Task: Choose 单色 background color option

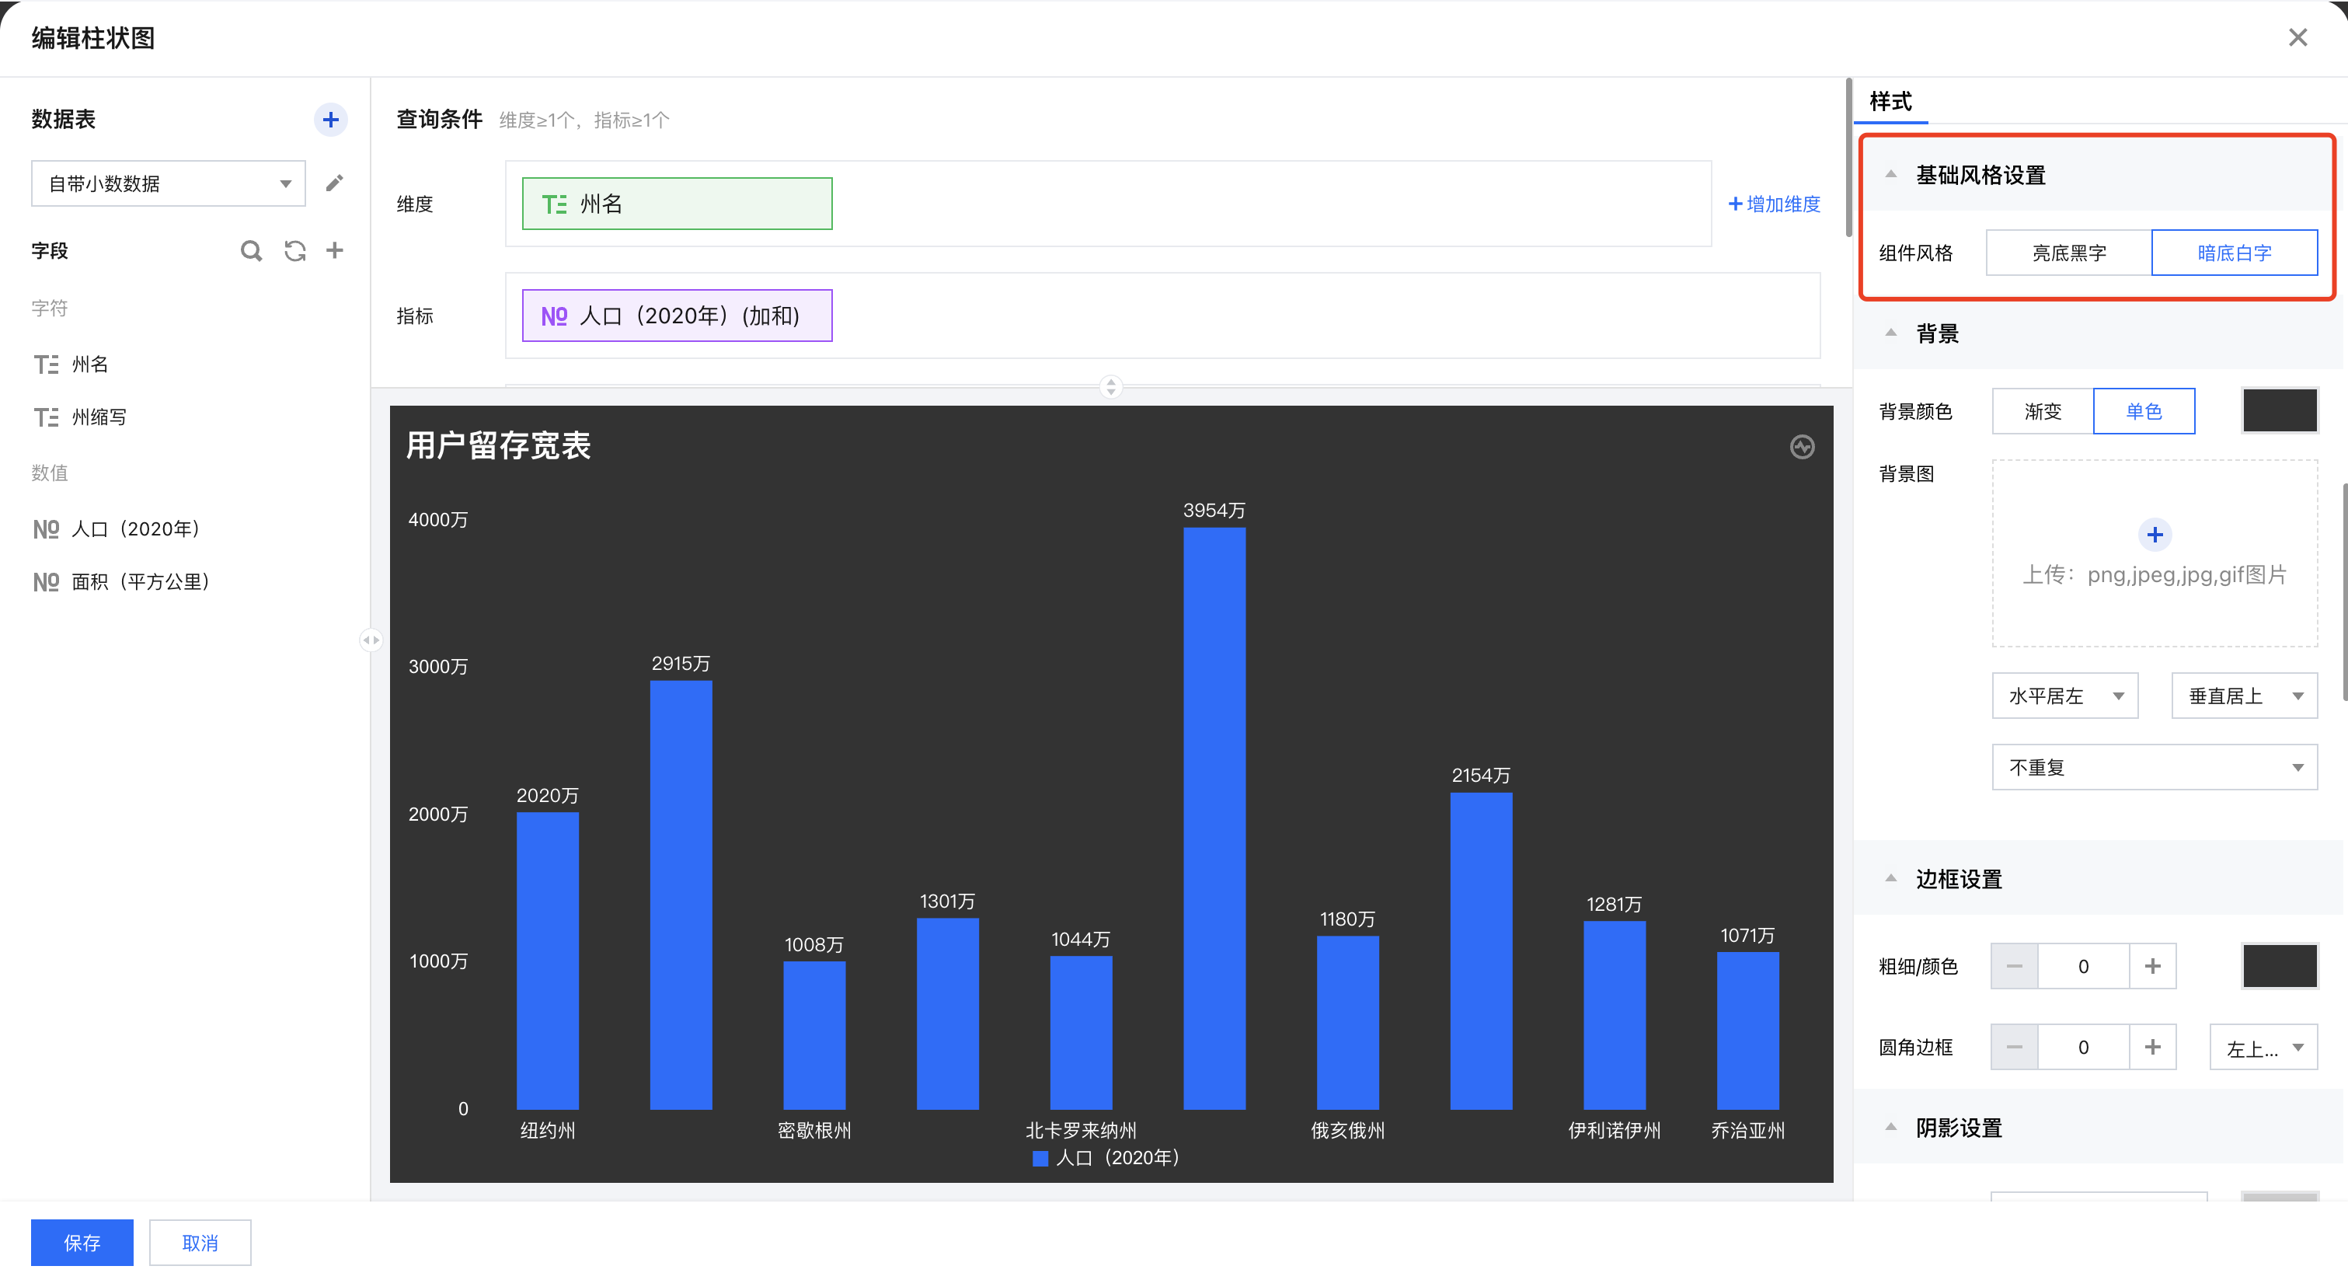Action: tap(2143, 411)
